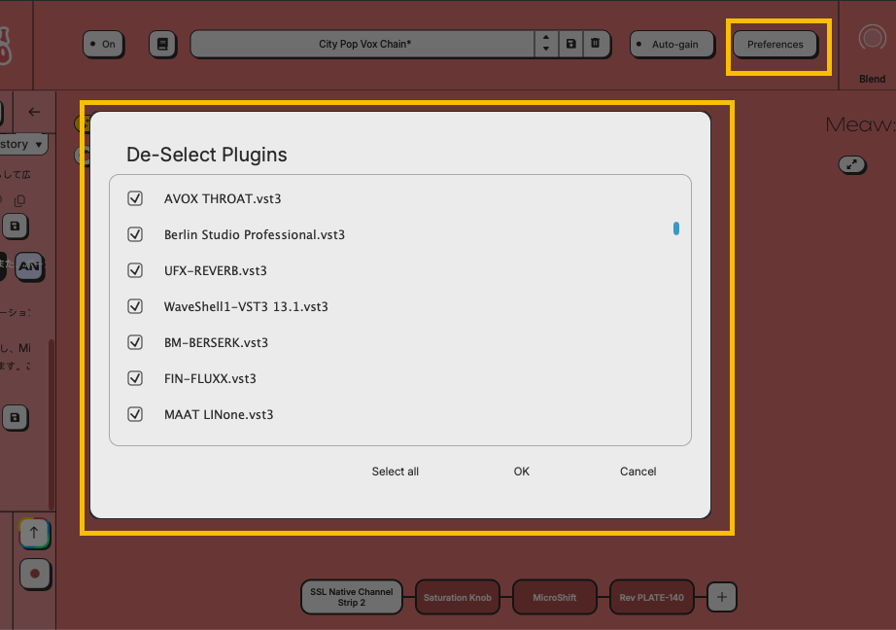The height and width of the screenshot is (630, 896).
Task: Add plugin with plus button
Action: click(722, 597)
